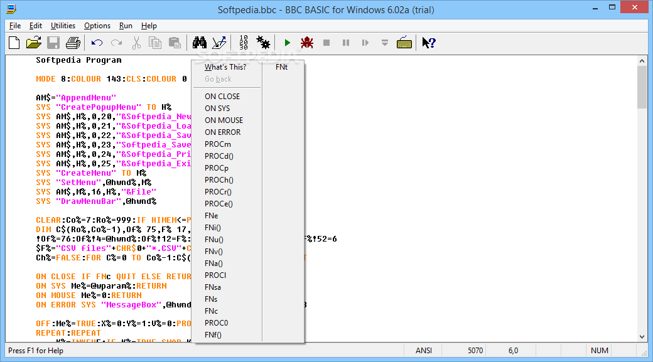Run the program with the green play button
The image size is (653, 362).
coord(287,43)
